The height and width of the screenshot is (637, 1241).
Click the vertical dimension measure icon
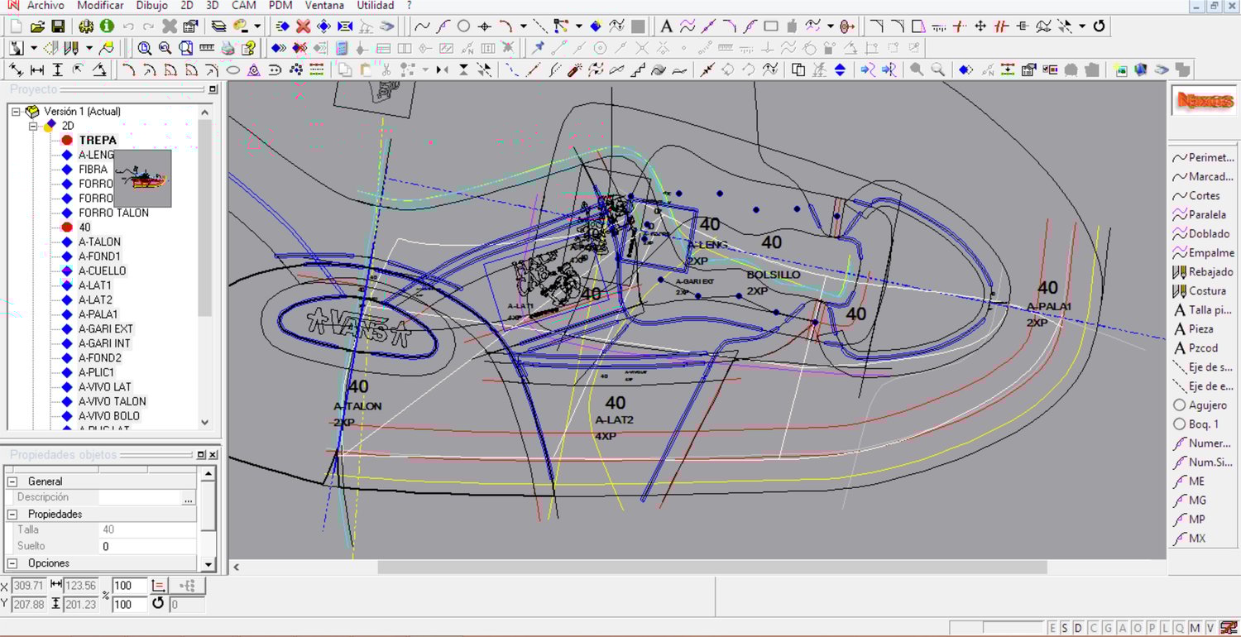click(57, 70)
